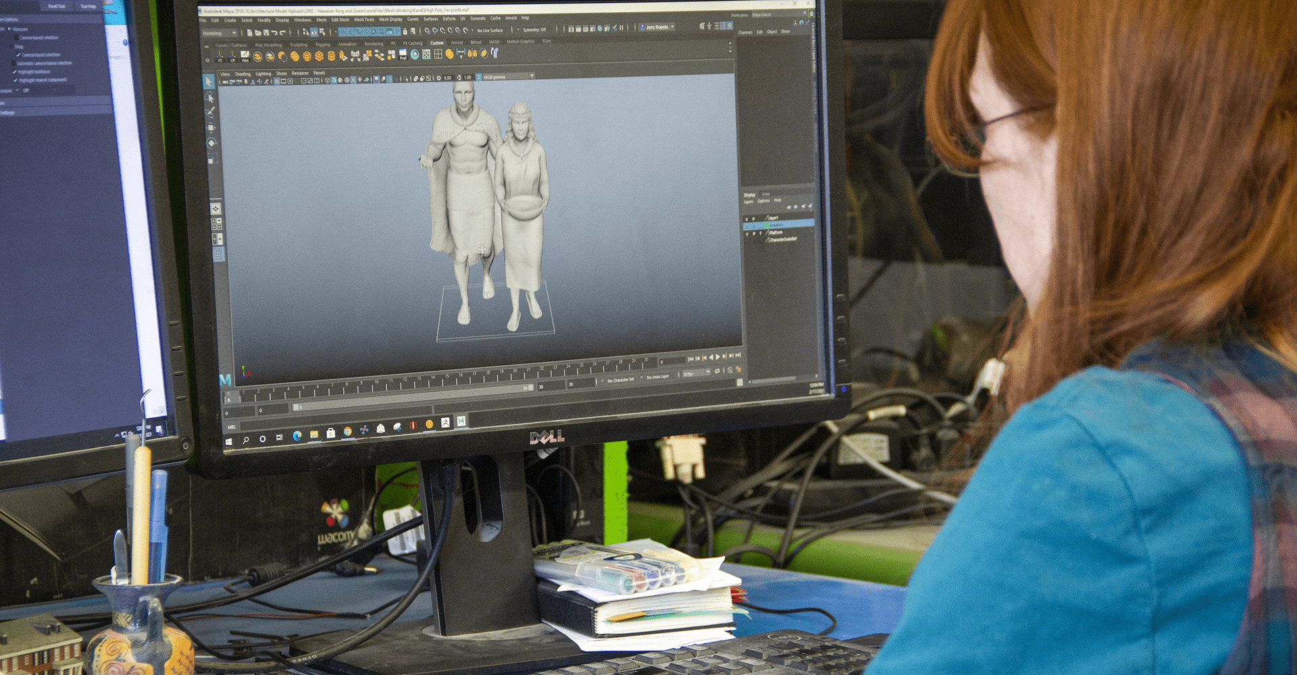
Task: Open the Render View window icon
Action: point(571,28)
